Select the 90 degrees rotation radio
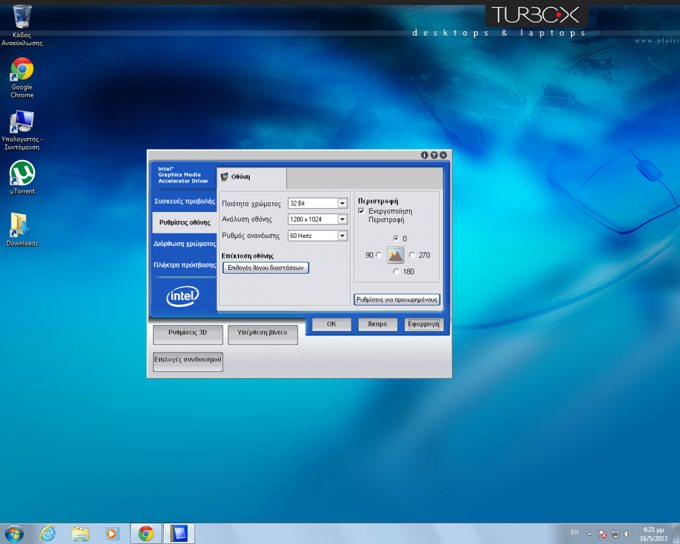Screen dimensions: 680x544 [379, 255]
